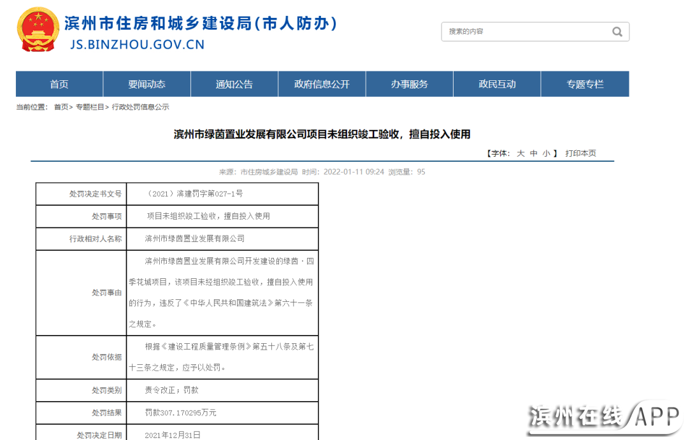The height and width of the screenshot is (440, 688).
Task: Set font size to 小
Action: [547, 153]
